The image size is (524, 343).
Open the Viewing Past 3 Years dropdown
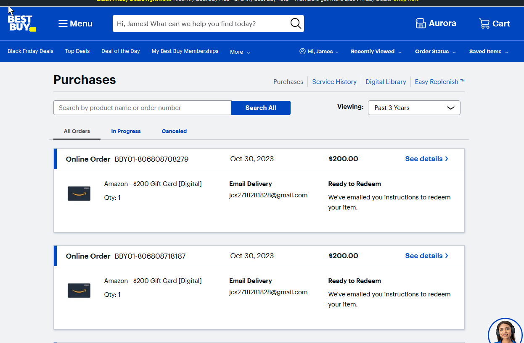[x=414, y=108]
